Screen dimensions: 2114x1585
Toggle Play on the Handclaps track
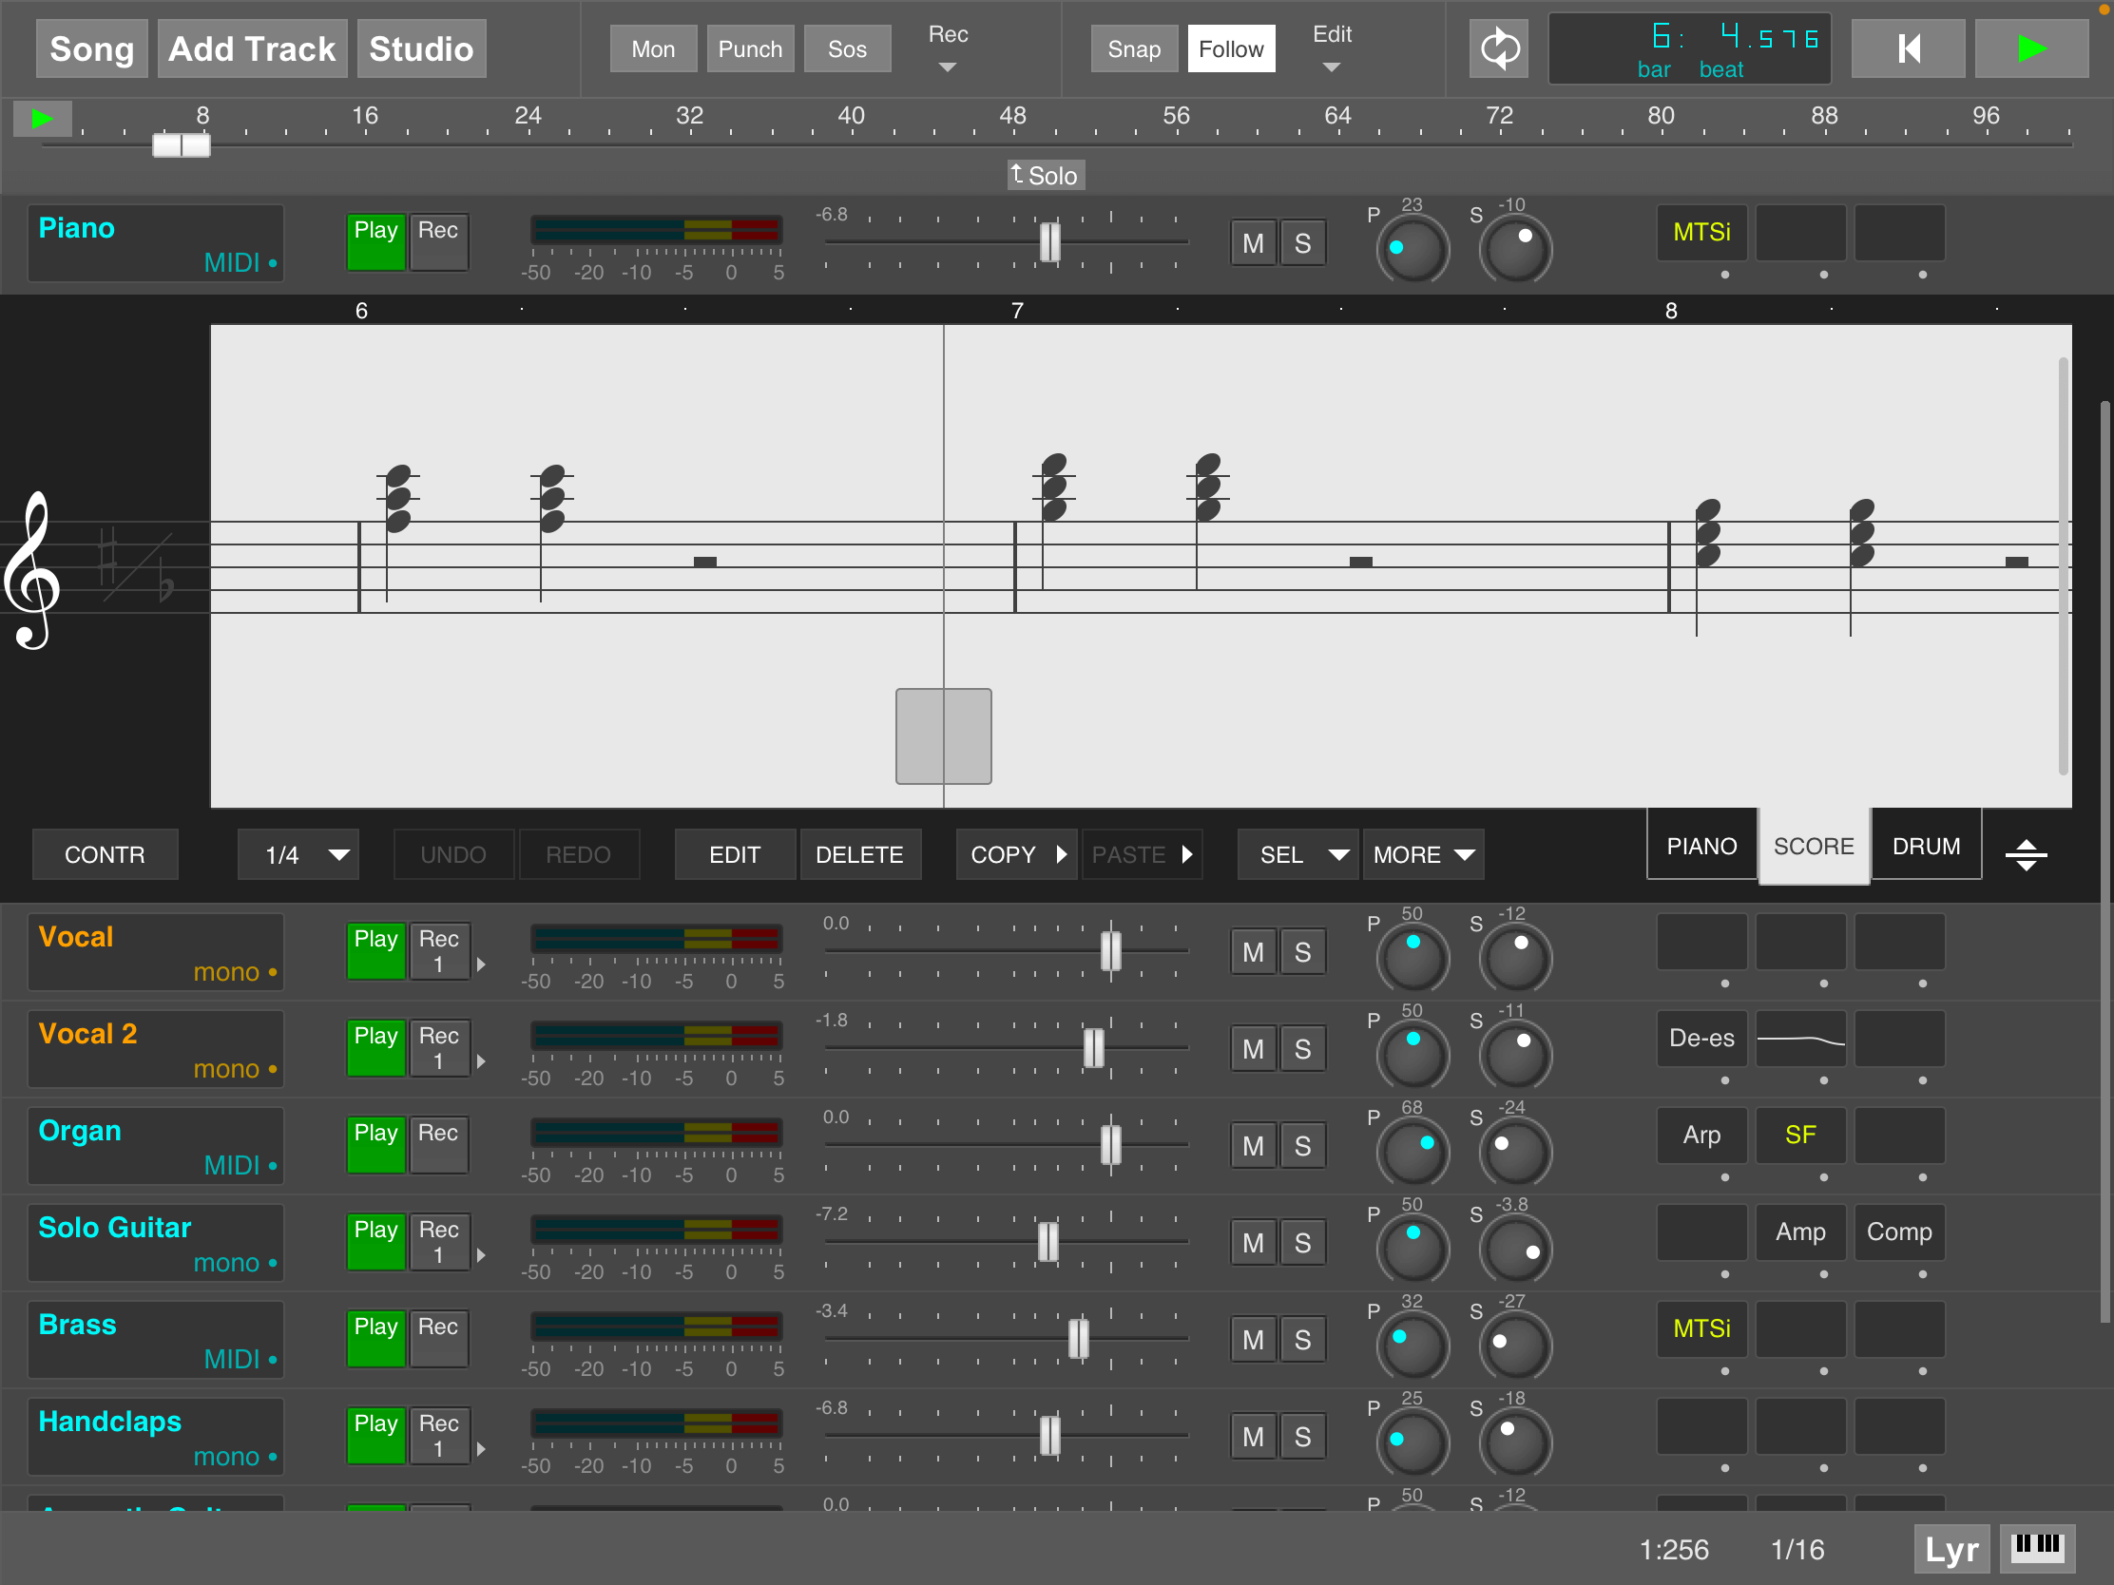pos(376,1435)
